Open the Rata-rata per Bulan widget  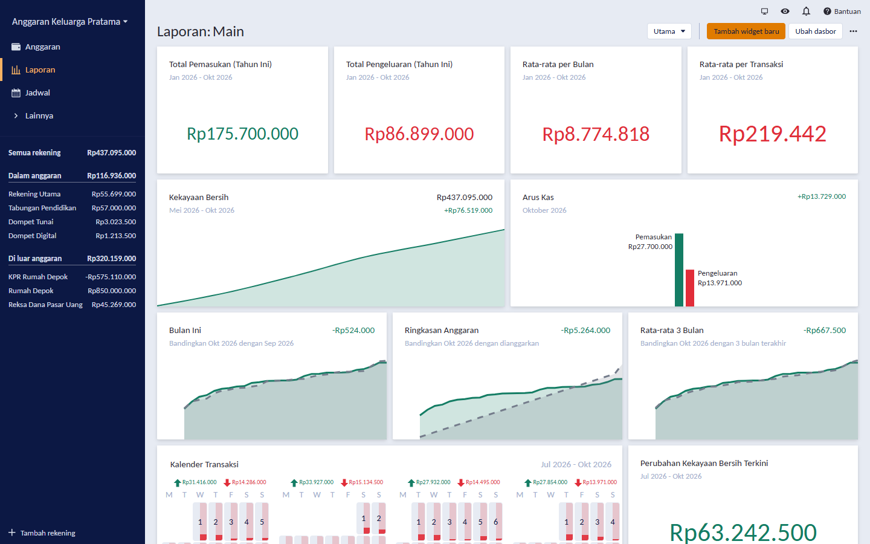(596, 110)
